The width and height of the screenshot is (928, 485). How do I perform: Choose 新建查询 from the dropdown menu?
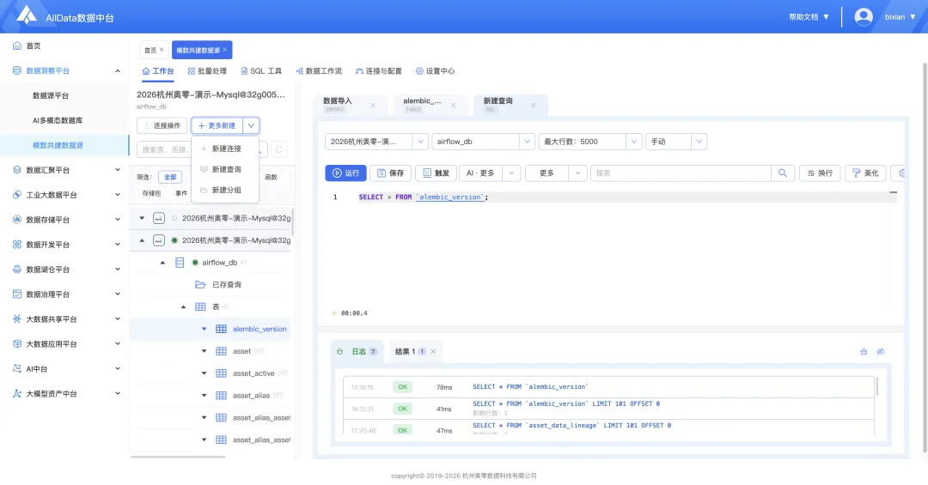tap(225, 169)
